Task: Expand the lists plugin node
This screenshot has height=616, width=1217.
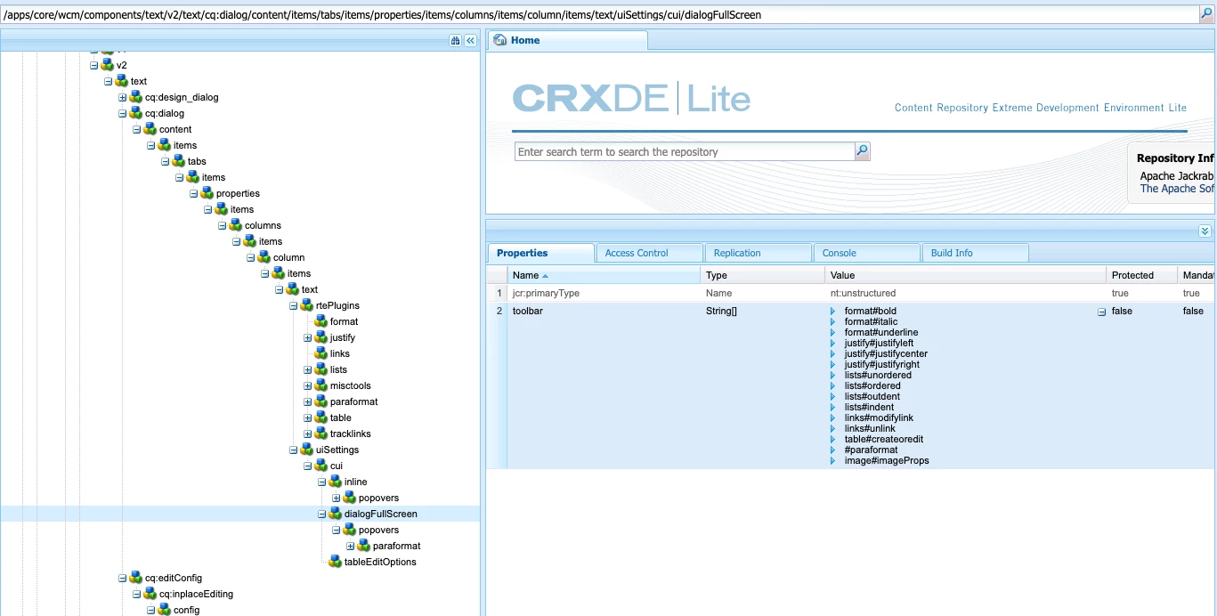Action: click(308, 369)
